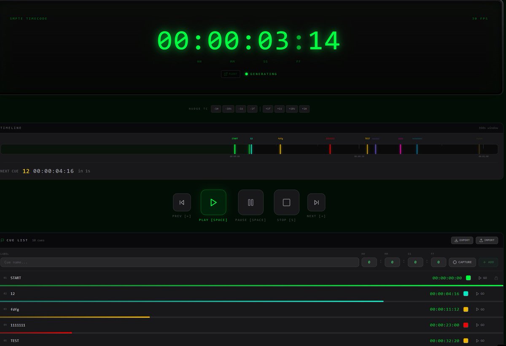Jump to next cue button
The width and height of the screenshot is (506, 346).
[316, 203]
